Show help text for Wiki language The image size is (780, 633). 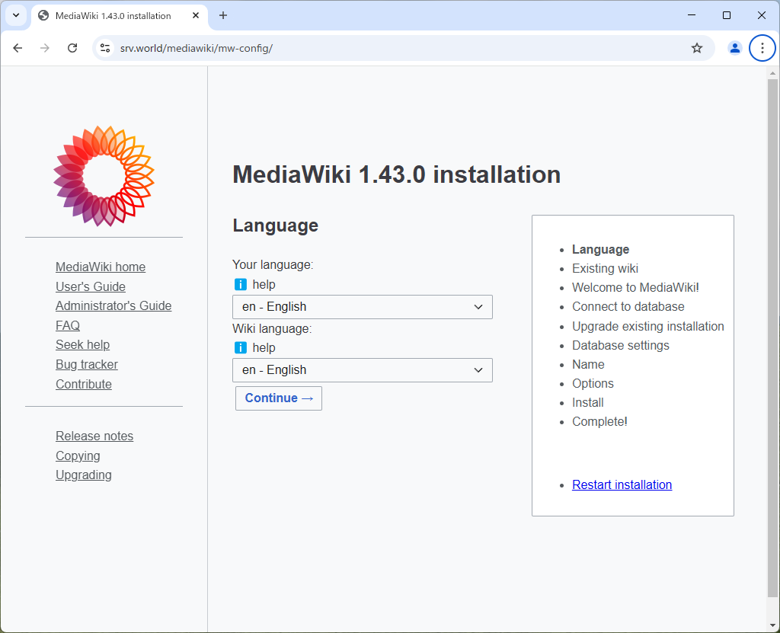pyautogui.click(x=264, y=348)
